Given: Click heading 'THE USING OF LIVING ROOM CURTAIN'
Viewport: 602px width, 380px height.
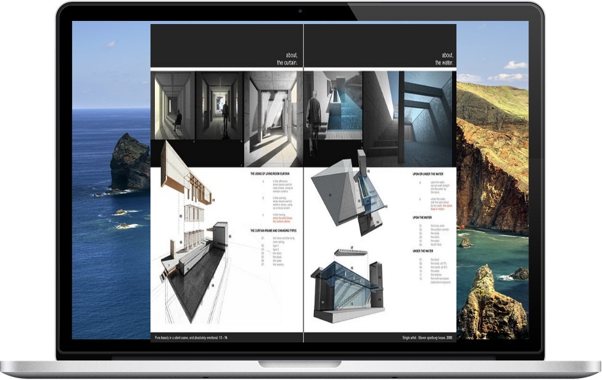Looking at the screenshot, I should click(270, 174).
